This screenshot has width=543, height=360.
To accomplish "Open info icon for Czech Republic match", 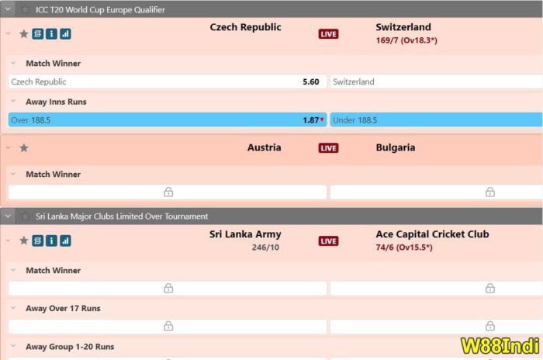I will pos(51,34).
